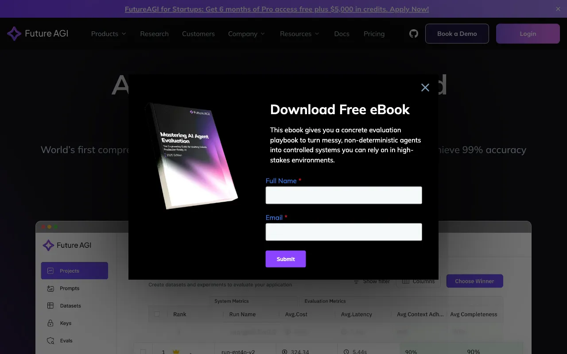Screen dimensions: 567x354
Task: Close the eBook download popup
Action: 425,88
